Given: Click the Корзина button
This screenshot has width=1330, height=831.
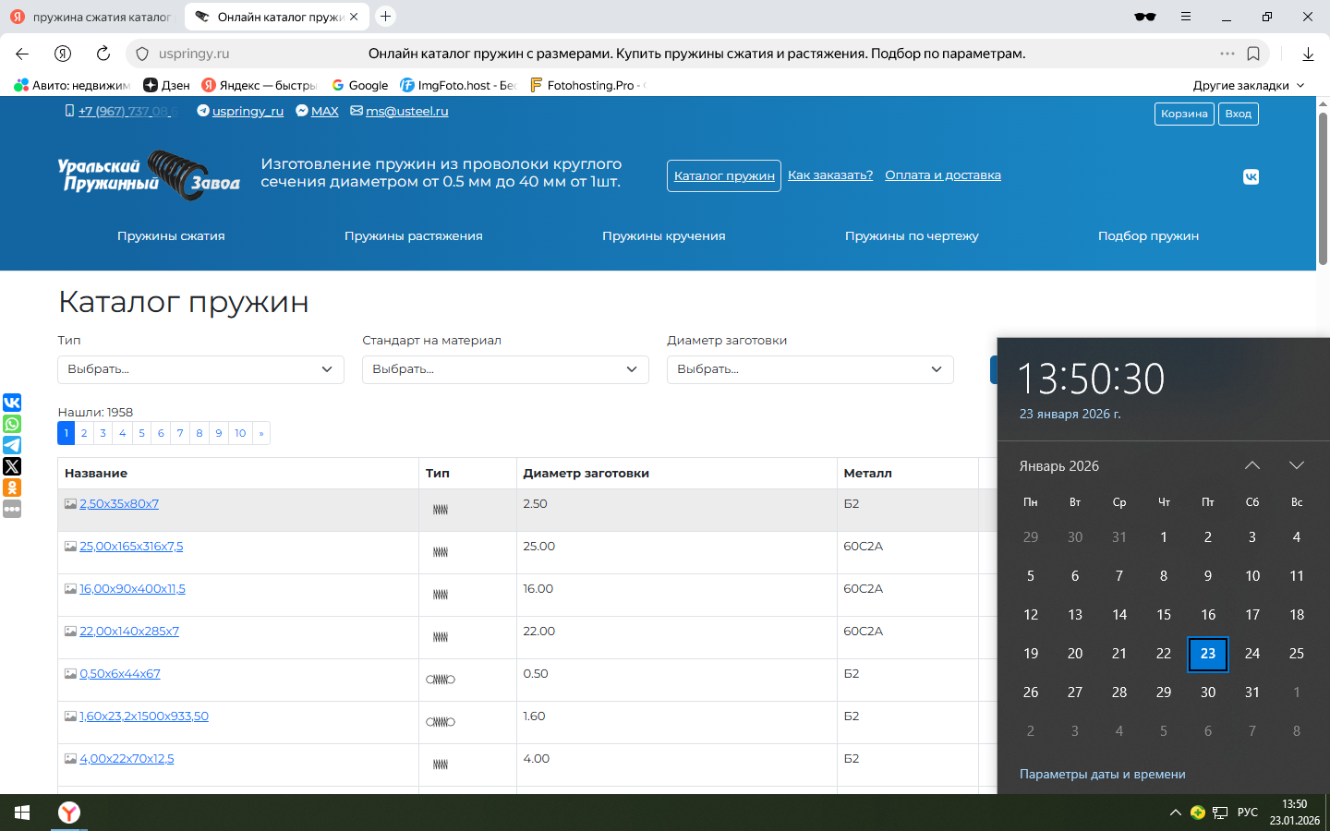Looking at the screenshot, I should [1184, 114].
